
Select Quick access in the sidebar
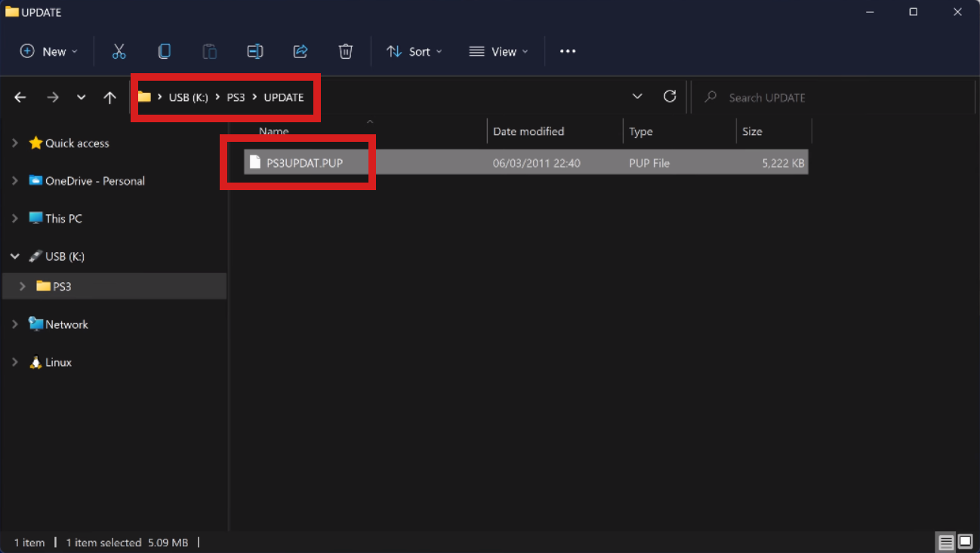pyautogui.click(x=77, y=143)
